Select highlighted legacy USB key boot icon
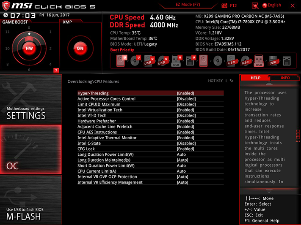 coord(259,61)
